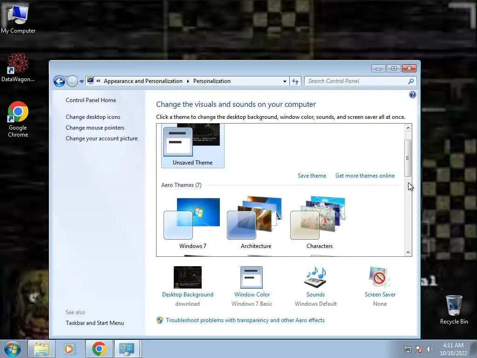477x358 pixels.
Task: Close the Personalization window
Action: point(409,69)
